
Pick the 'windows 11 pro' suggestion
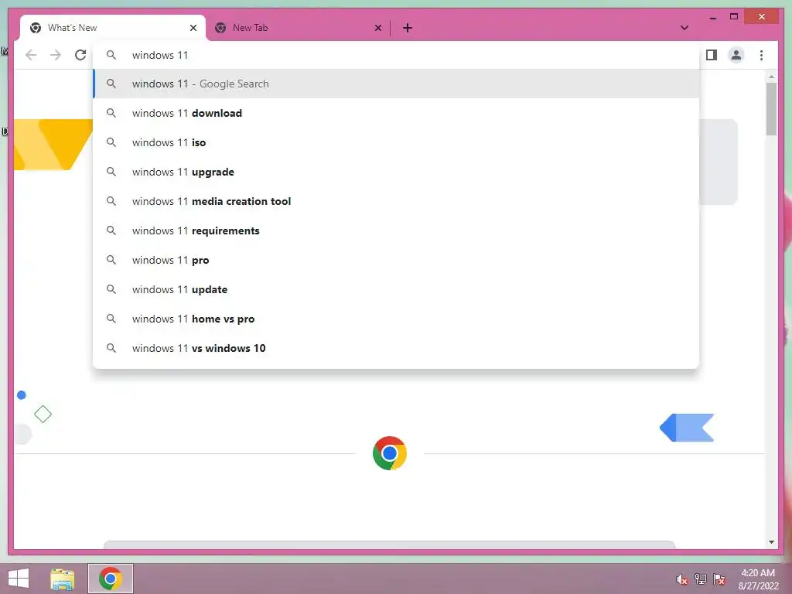(x=396, y=260)
